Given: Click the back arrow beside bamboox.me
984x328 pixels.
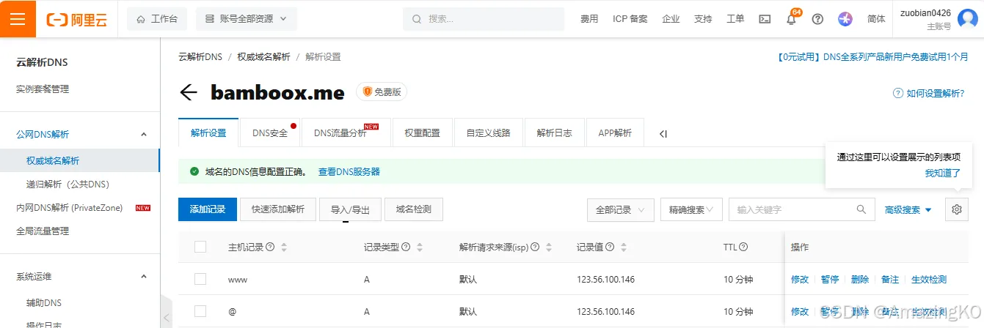Looking at the screenshot, I should (189, 92).
